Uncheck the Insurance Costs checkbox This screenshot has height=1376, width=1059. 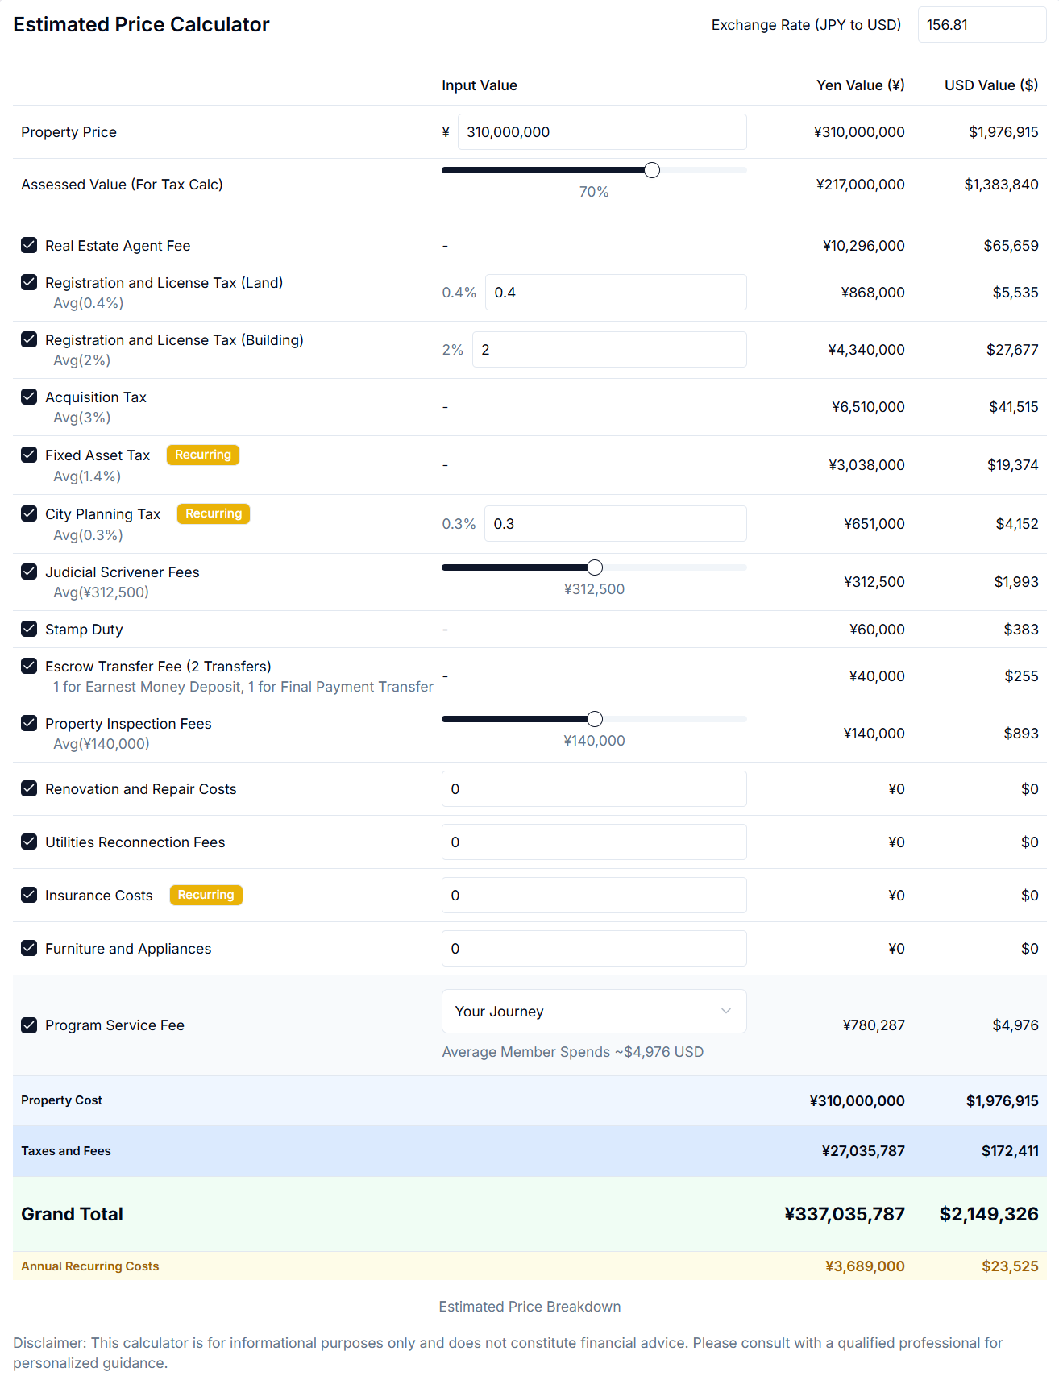click(29, 895)
